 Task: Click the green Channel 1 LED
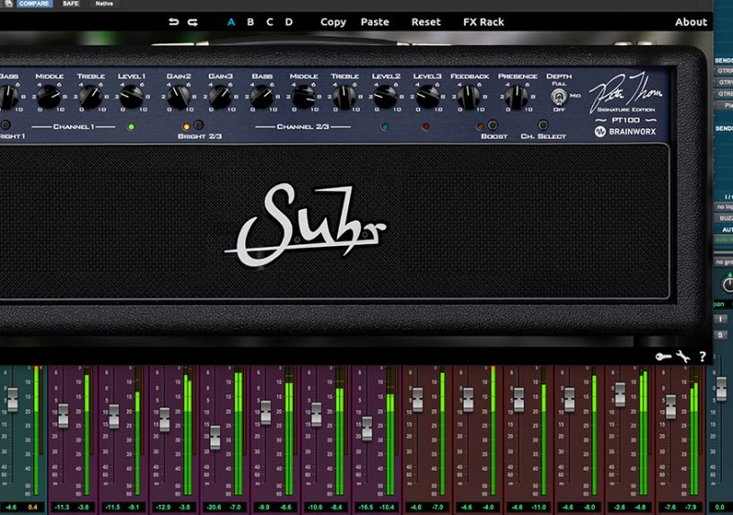tap(131, 127)
